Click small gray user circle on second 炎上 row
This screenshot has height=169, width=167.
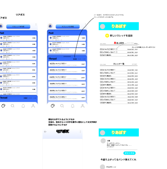(x=116, y=52)
